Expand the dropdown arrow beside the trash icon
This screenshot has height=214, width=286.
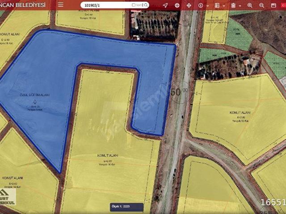(240, 5)
